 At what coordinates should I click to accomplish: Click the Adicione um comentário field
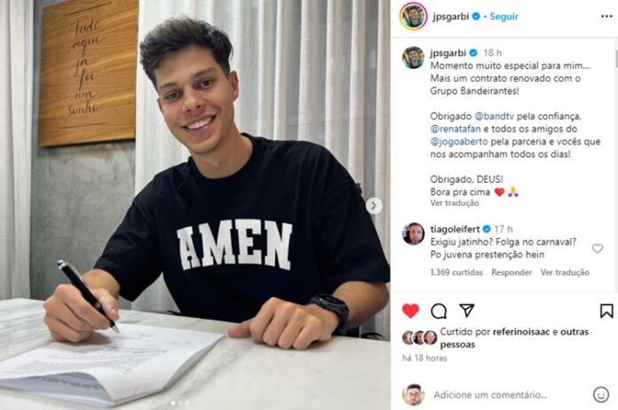click(x=490, y=395)
